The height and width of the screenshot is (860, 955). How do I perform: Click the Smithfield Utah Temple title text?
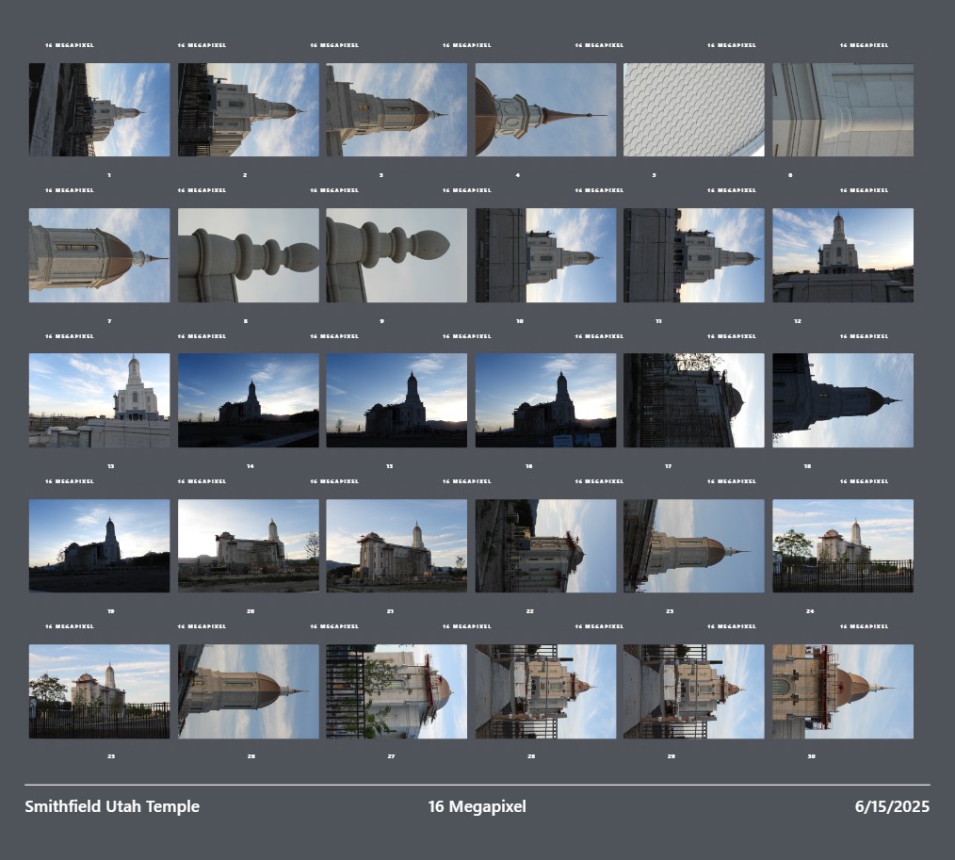point(112,806)
